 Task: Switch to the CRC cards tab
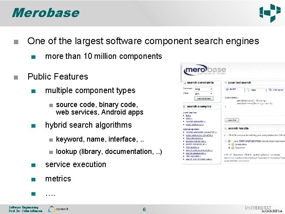[276, 90]
